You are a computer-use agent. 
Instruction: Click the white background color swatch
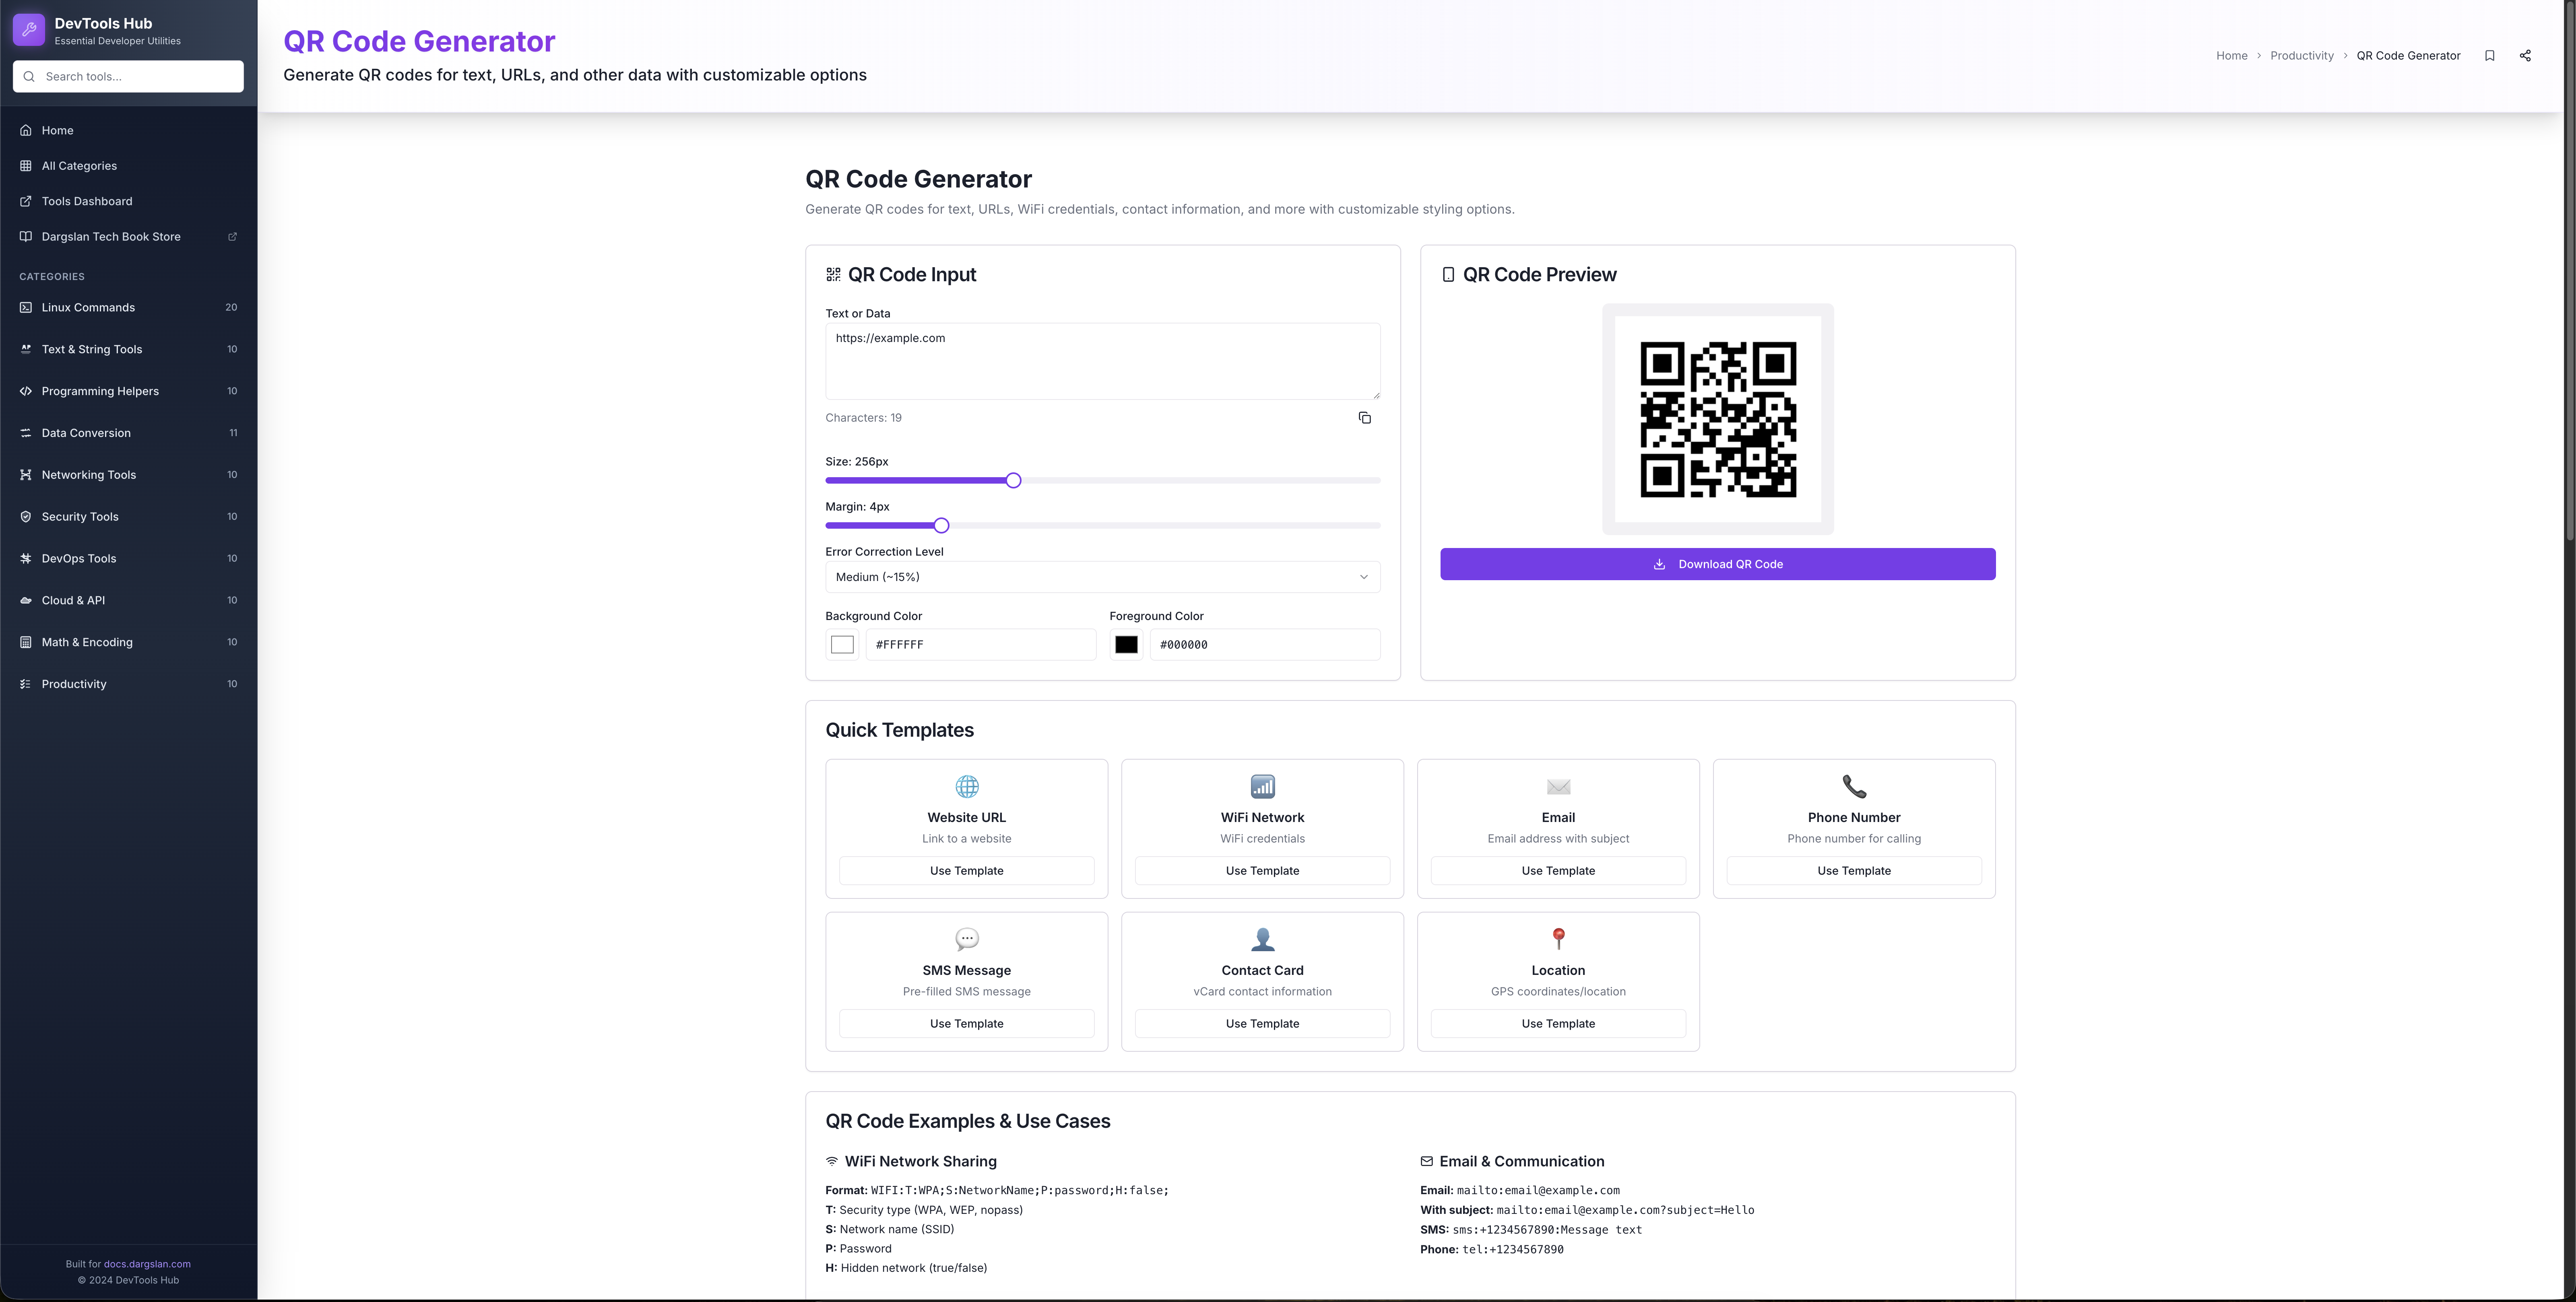tap(842, 645)
